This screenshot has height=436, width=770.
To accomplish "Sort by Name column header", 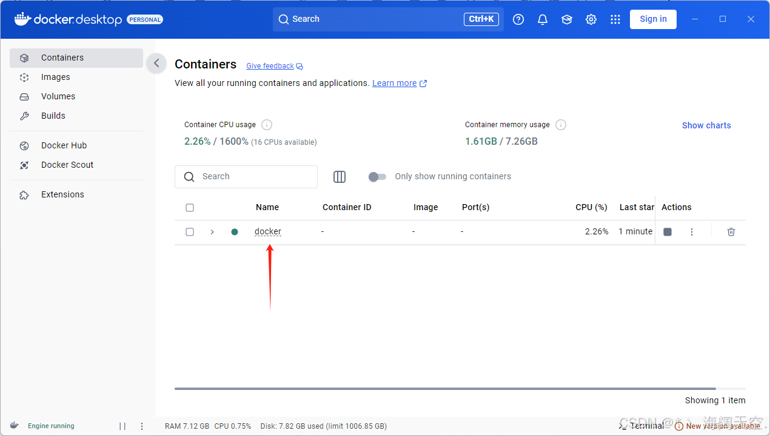I will click(x=267, y=208).
